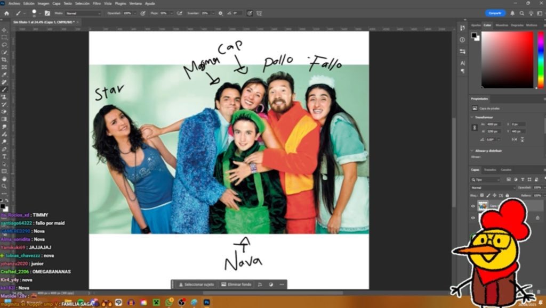Open the Character panel icon

462,63
